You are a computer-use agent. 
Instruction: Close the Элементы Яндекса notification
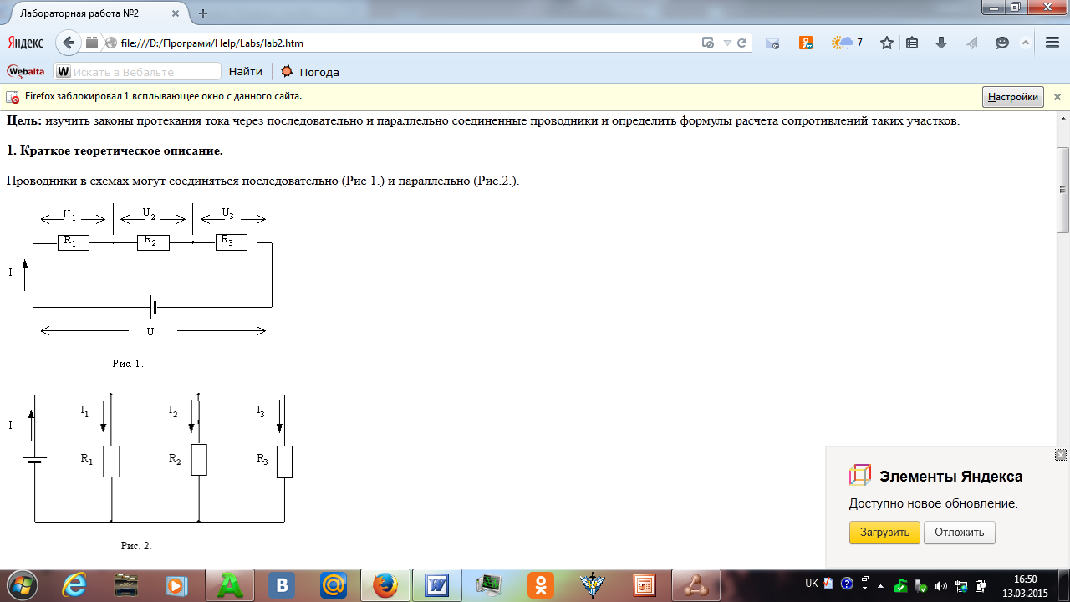pyautogui.click(x=1061, y=455)
